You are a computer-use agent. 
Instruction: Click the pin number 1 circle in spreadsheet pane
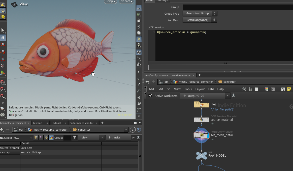[133, 130]
